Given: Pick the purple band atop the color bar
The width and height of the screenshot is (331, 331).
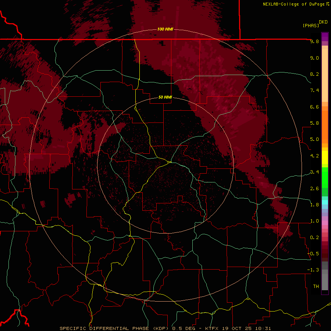Looking at the screenshot, I should (x=325, y=37).
